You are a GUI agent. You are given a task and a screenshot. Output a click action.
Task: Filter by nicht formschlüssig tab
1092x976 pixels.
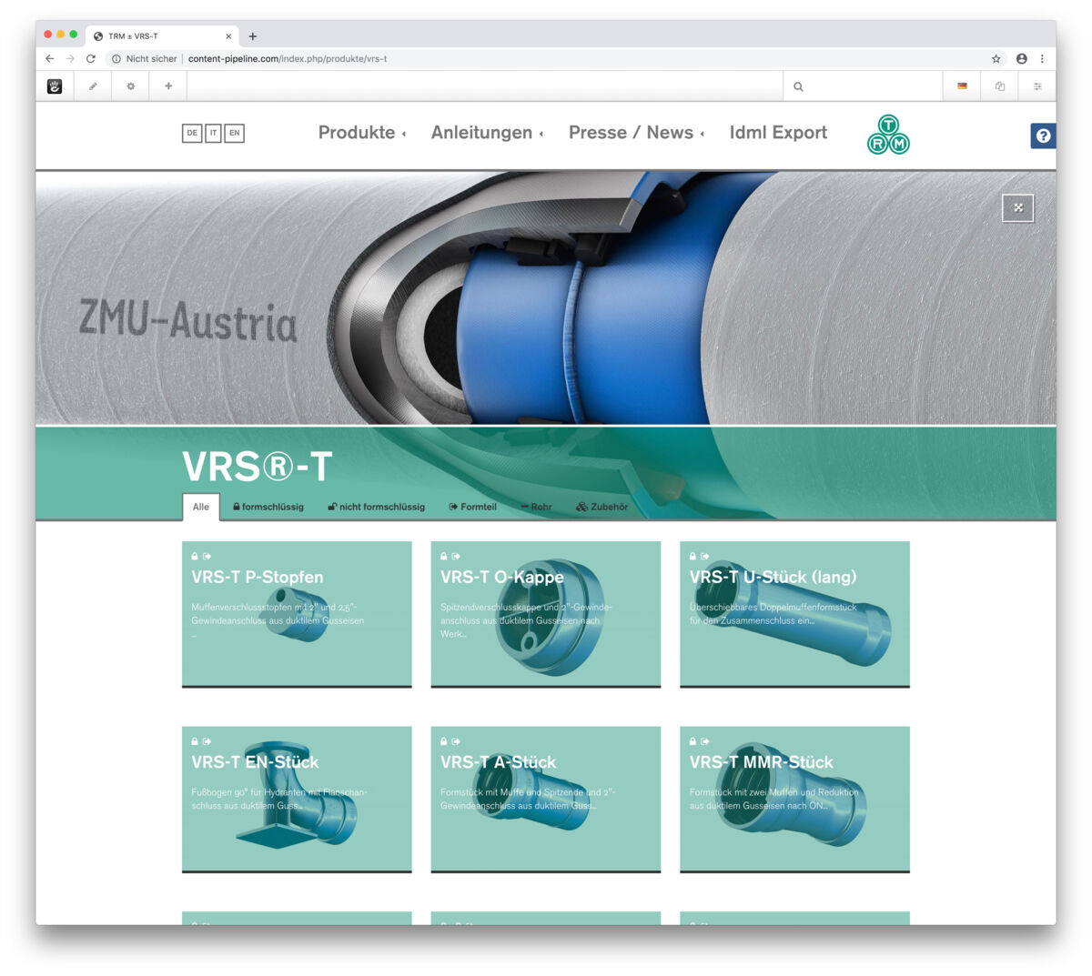pos(377,507)
